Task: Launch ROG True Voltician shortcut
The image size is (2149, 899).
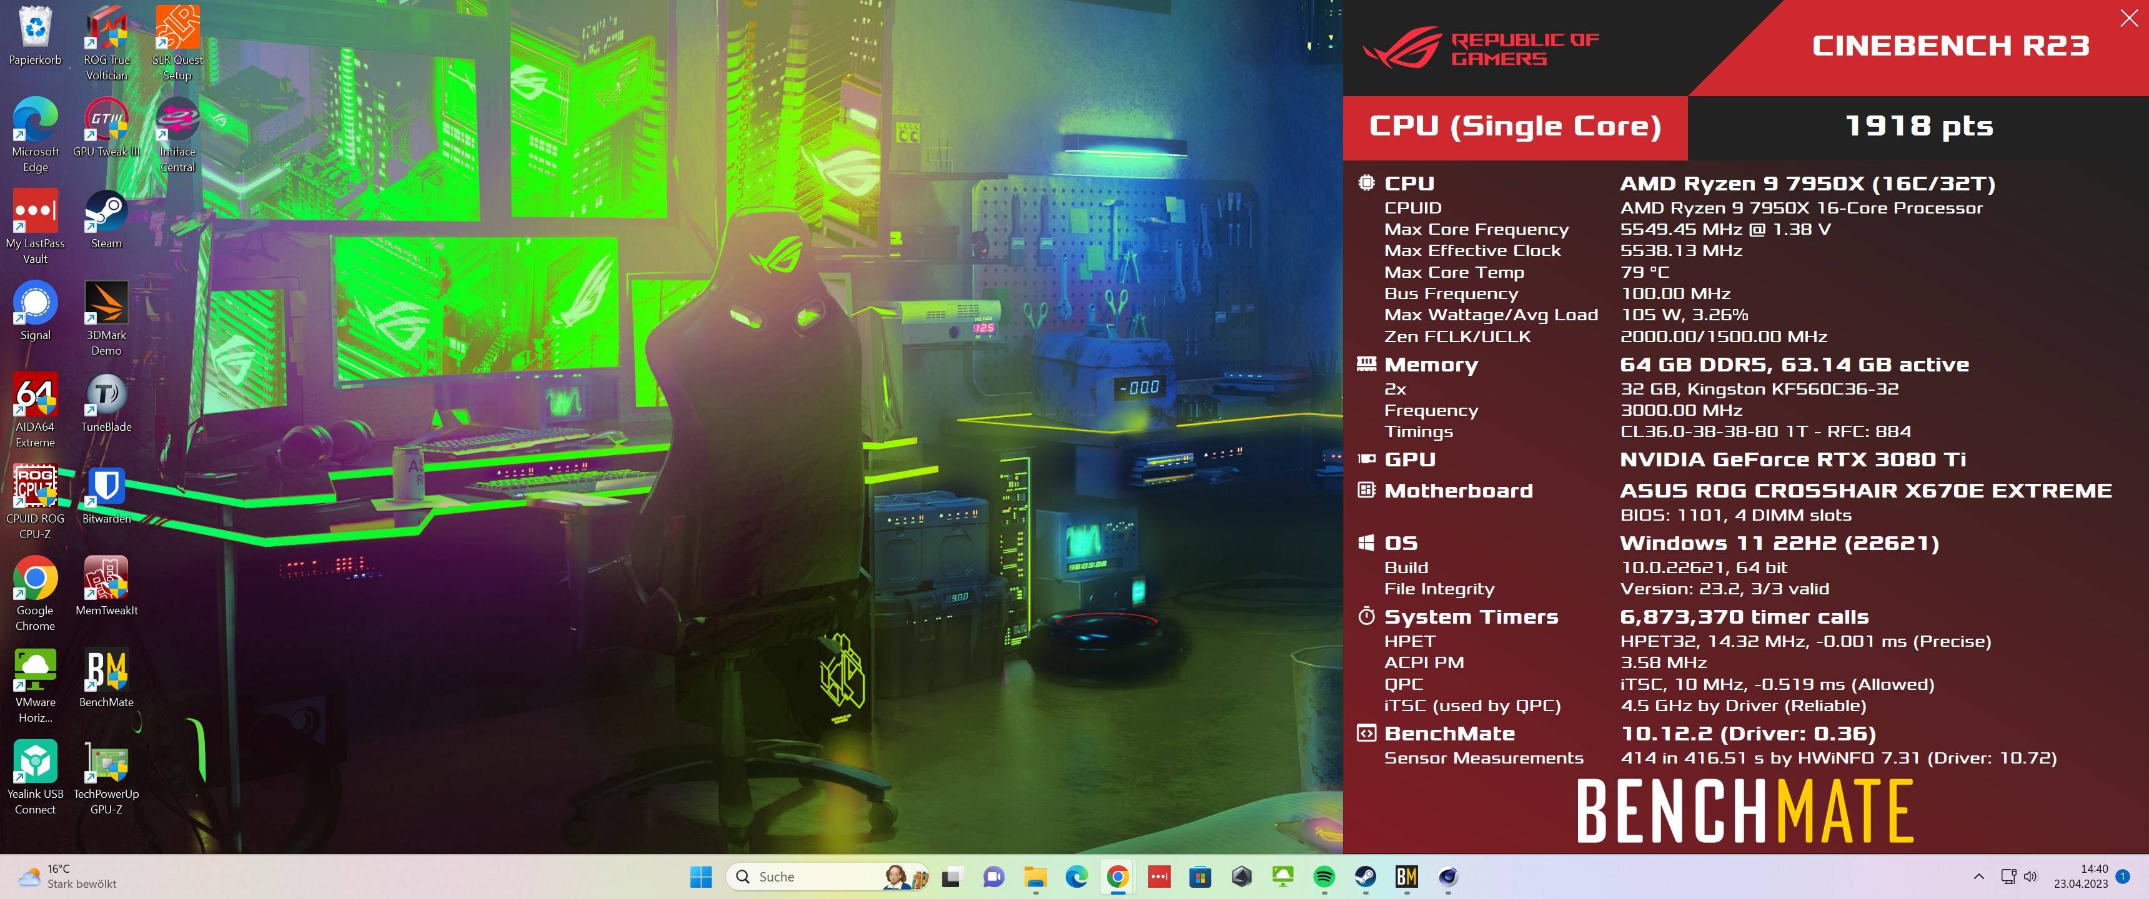Action: 106,43
